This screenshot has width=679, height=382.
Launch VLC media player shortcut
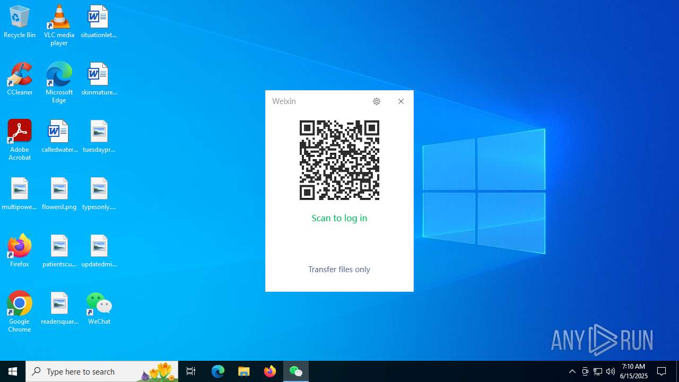click(59, 25)
